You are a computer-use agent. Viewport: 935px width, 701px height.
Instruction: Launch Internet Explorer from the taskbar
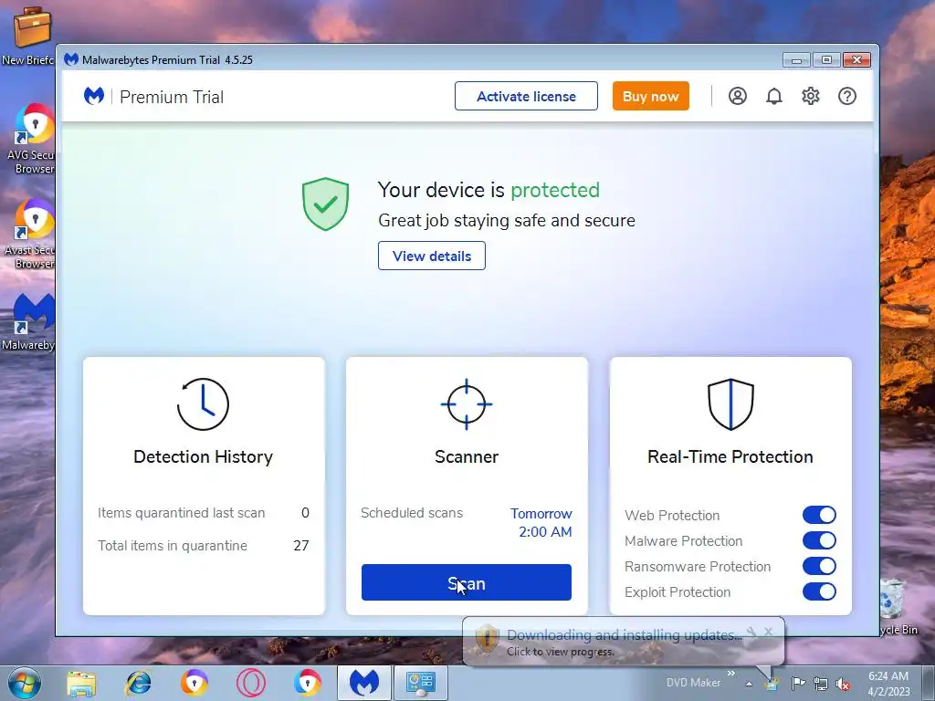[138, 684]
